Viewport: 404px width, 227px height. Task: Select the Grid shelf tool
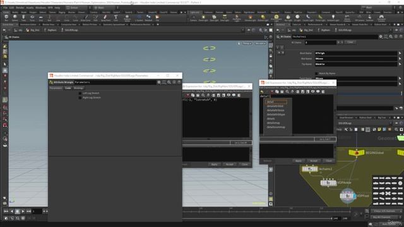[x=41, y=18]
